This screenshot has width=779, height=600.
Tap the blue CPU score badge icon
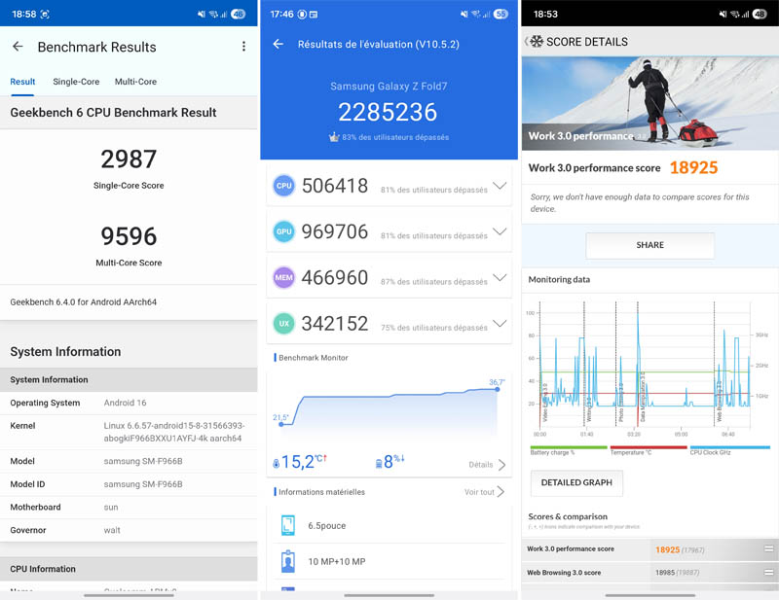tap(283, 186)
